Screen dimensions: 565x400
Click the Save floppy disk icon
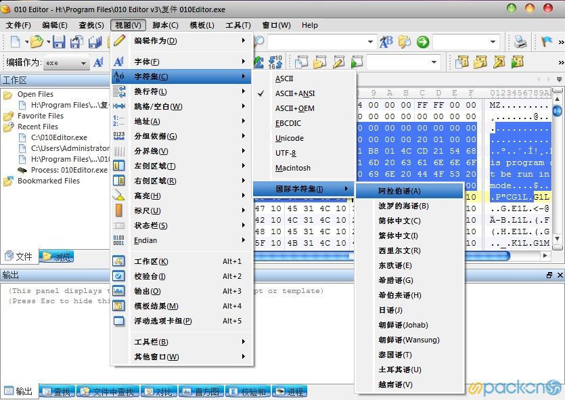click(59, 42)
